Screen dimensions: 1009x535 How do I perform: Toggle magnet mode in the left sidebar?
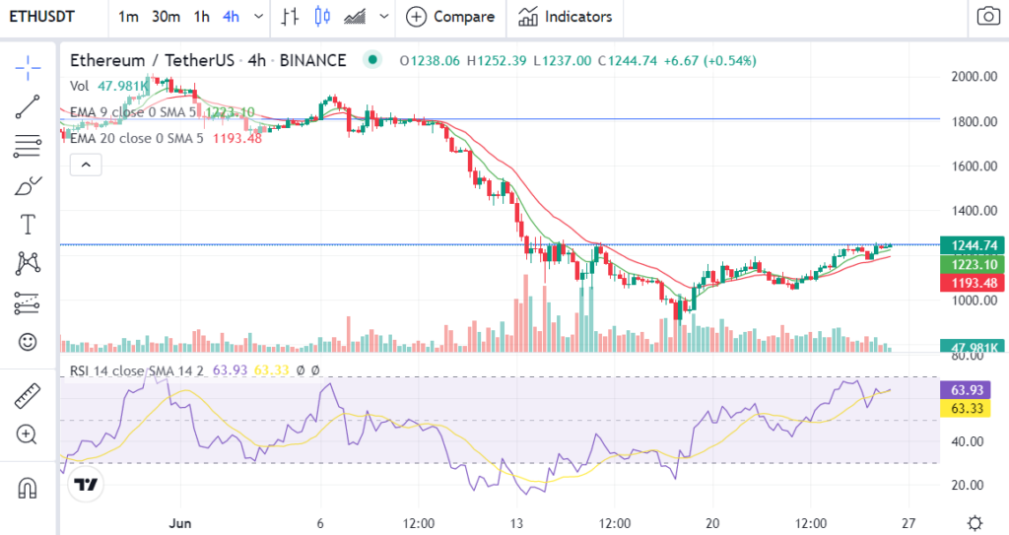(x=28, y=487)
